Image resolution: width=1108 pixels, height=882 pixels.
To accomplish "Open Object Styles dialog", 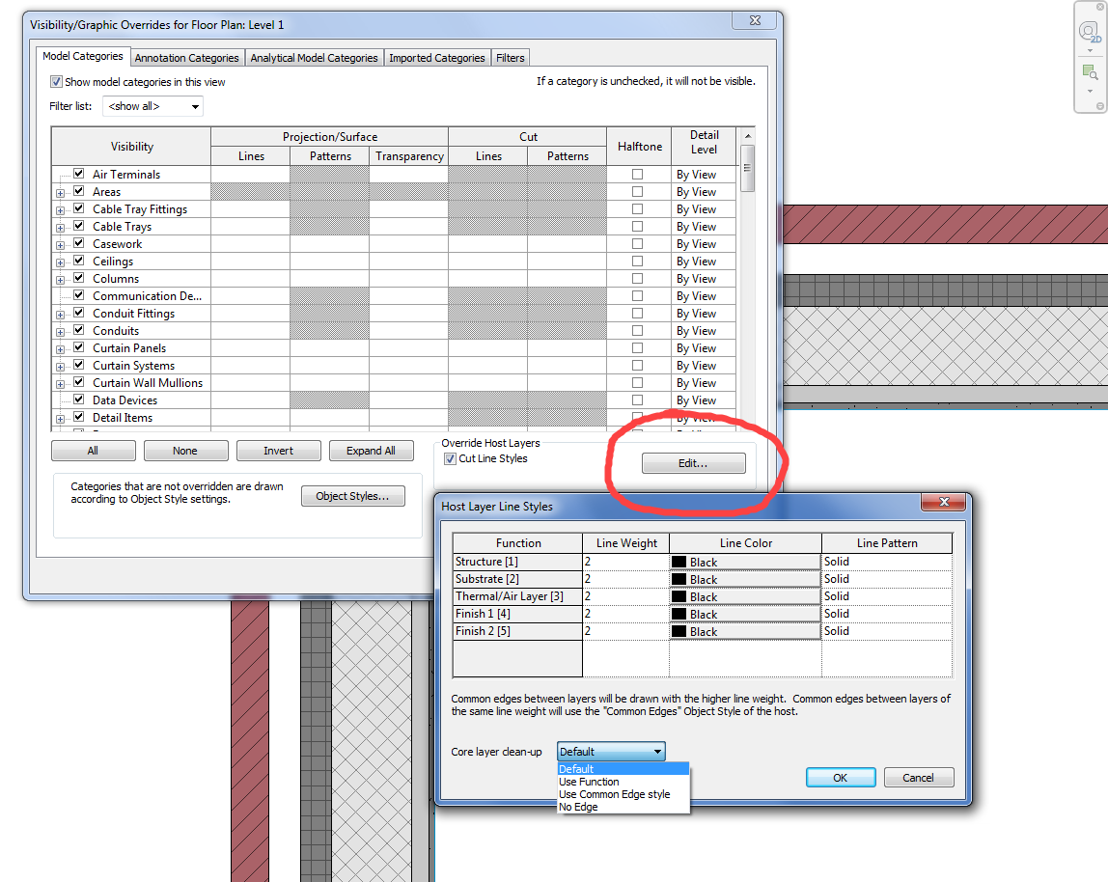I will click(352, 496).
